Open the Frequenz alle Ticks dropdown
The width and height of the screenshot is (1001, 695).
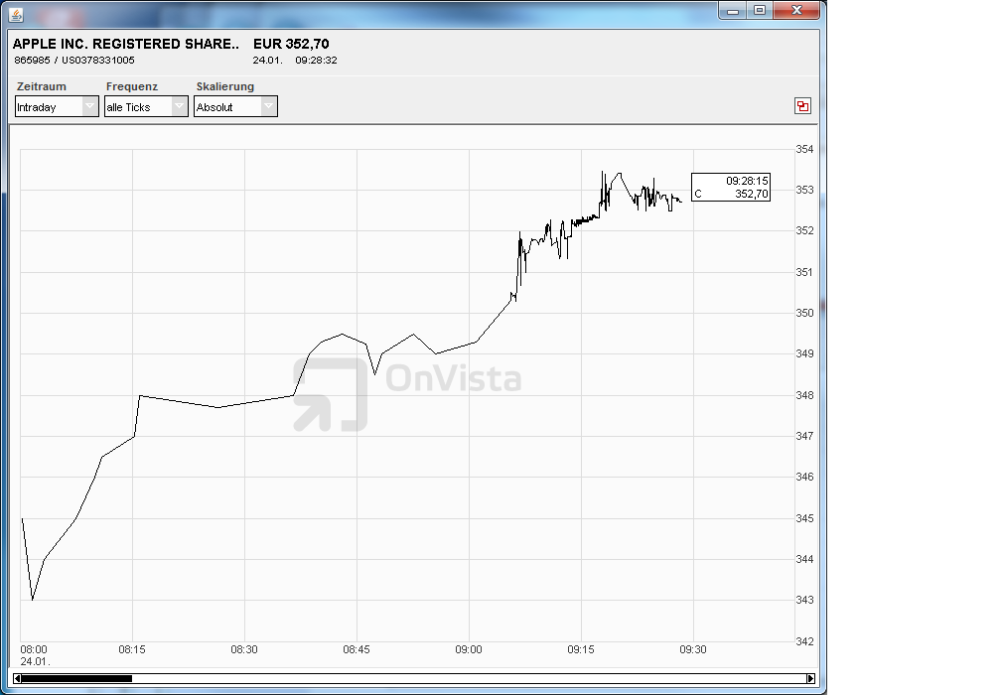point(146,106)
